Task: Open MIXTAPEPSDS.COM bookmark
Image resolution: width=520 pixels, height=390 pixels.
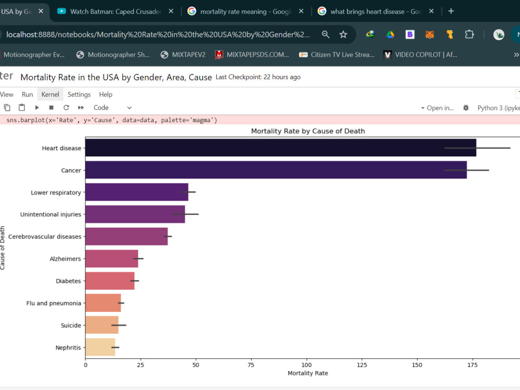Action: click(252, 55)
